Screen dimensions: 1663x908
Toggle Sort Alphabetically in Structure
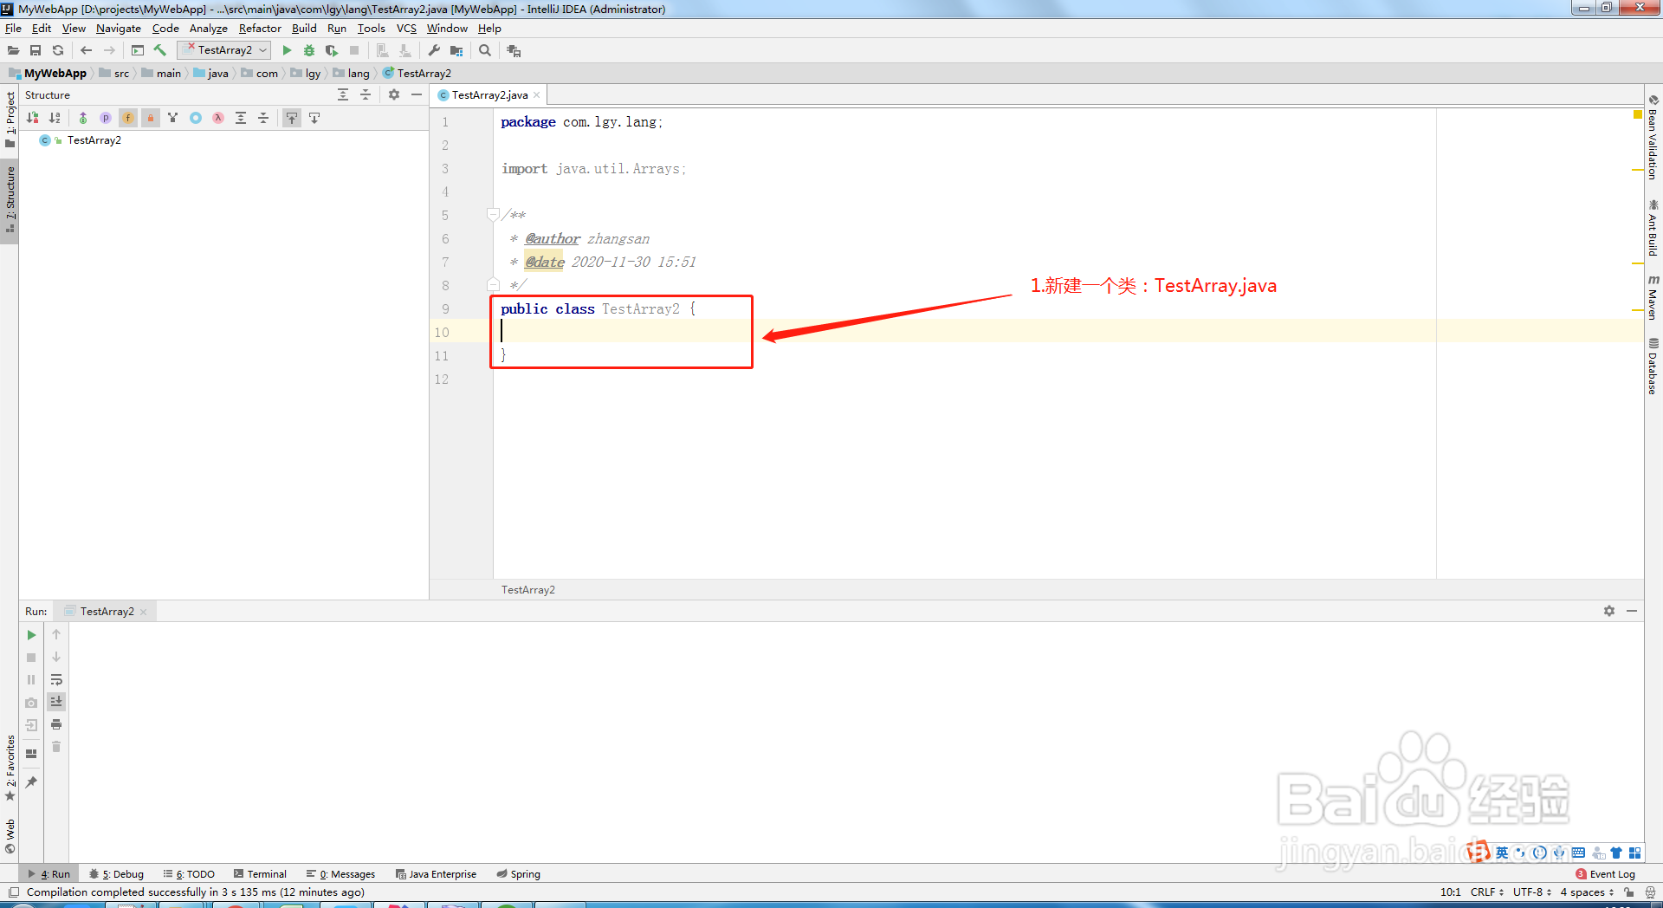[x=55, y=118]
